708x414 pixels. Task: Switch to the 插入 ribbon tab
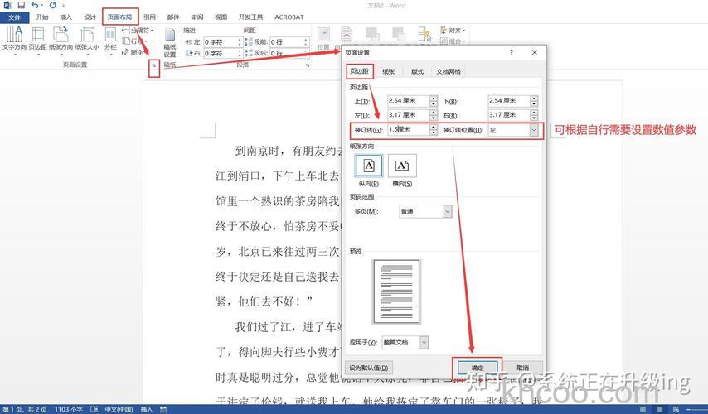pyautogui.click(x=66, y=17)
